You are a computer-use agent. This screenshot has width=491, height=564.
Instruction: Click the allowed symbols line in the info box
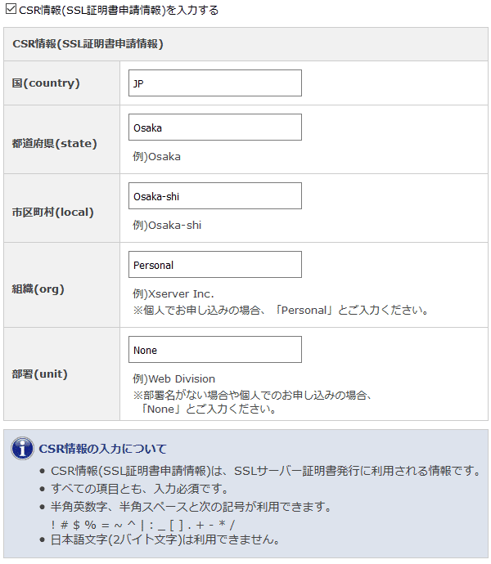(142, 525)
